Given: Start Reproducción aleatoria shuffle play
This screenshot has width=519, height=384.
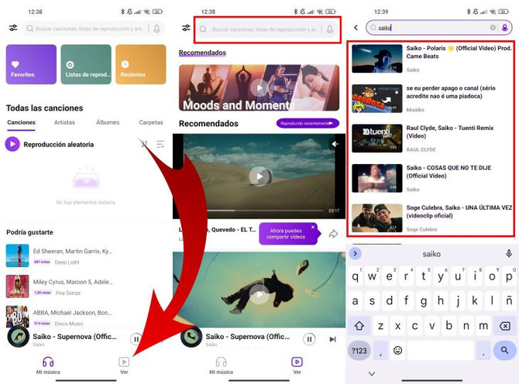Looking at the screenshot, I should pos(50,144).
